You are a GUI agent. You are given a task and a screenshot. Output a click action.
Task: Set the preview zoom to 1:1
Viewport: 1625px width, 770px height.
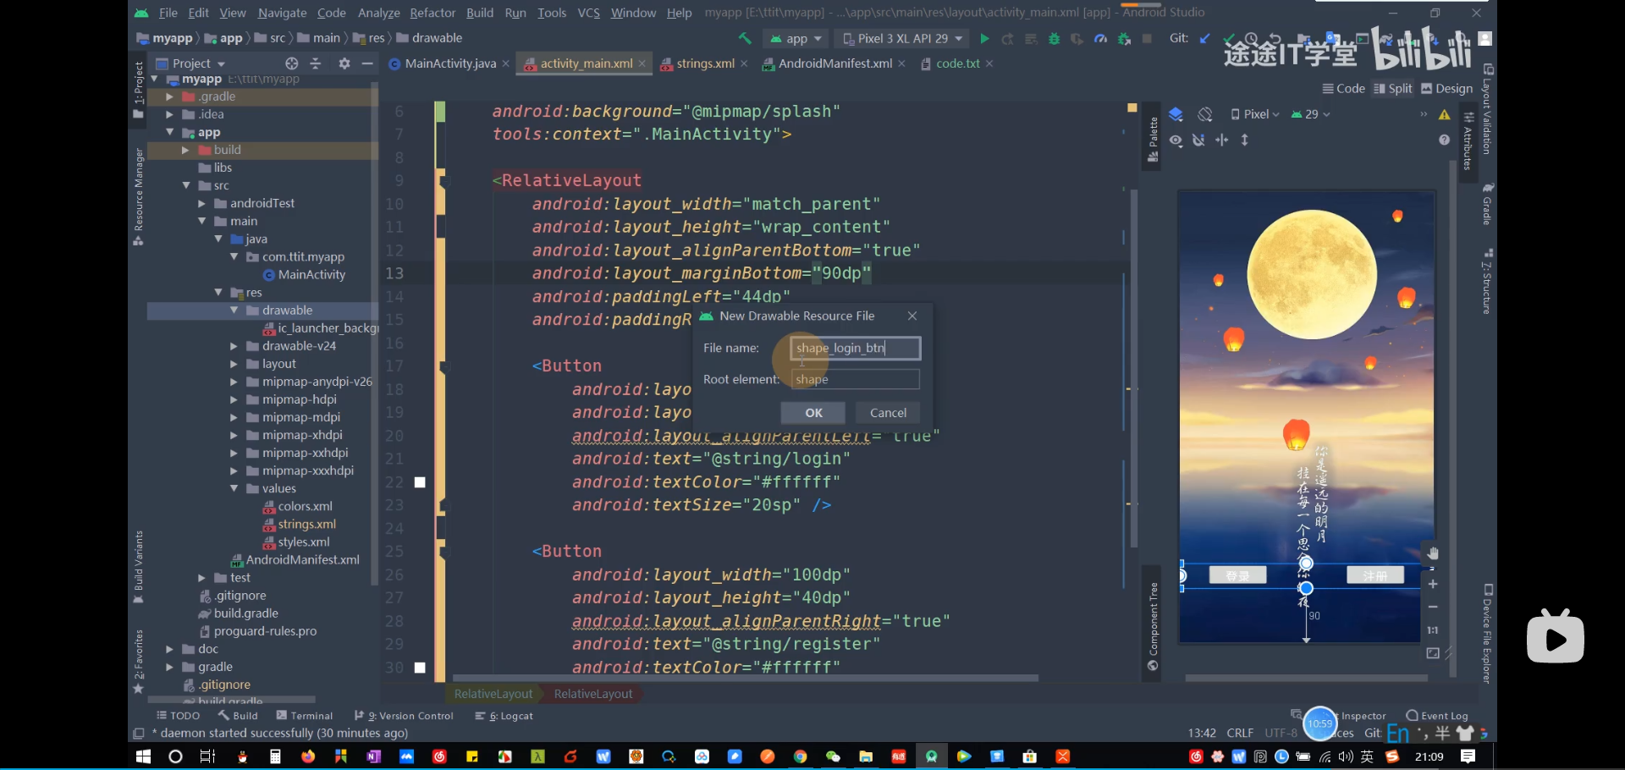[x=1432, y=630]
